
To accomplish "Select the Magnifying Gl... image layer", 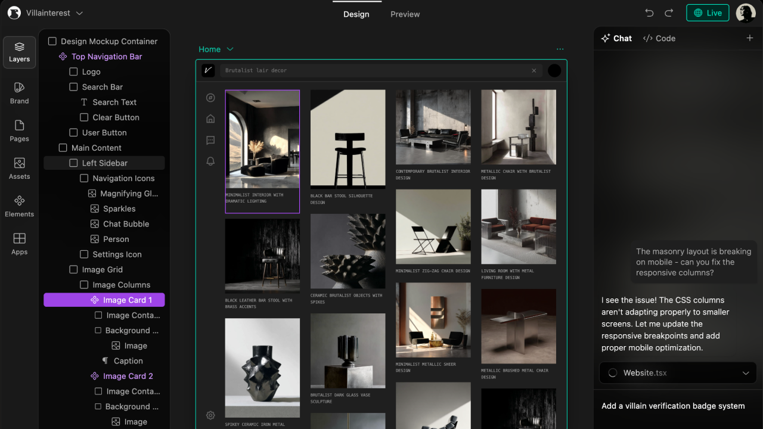I will click(x=123, y=194).
